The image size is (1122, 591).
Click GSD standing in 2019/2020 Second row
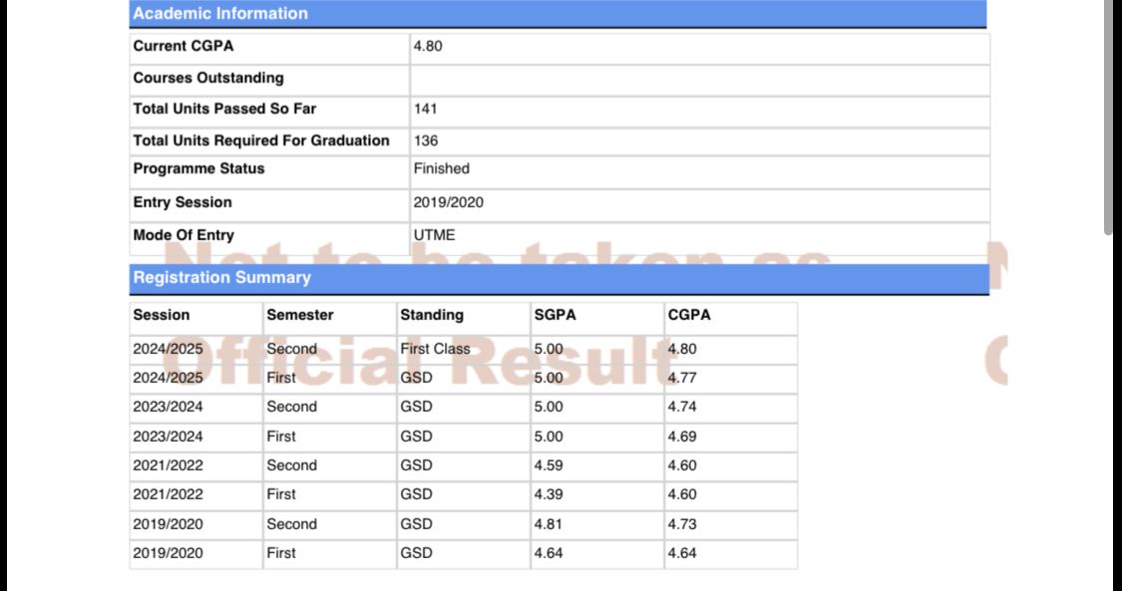(417, 524)
